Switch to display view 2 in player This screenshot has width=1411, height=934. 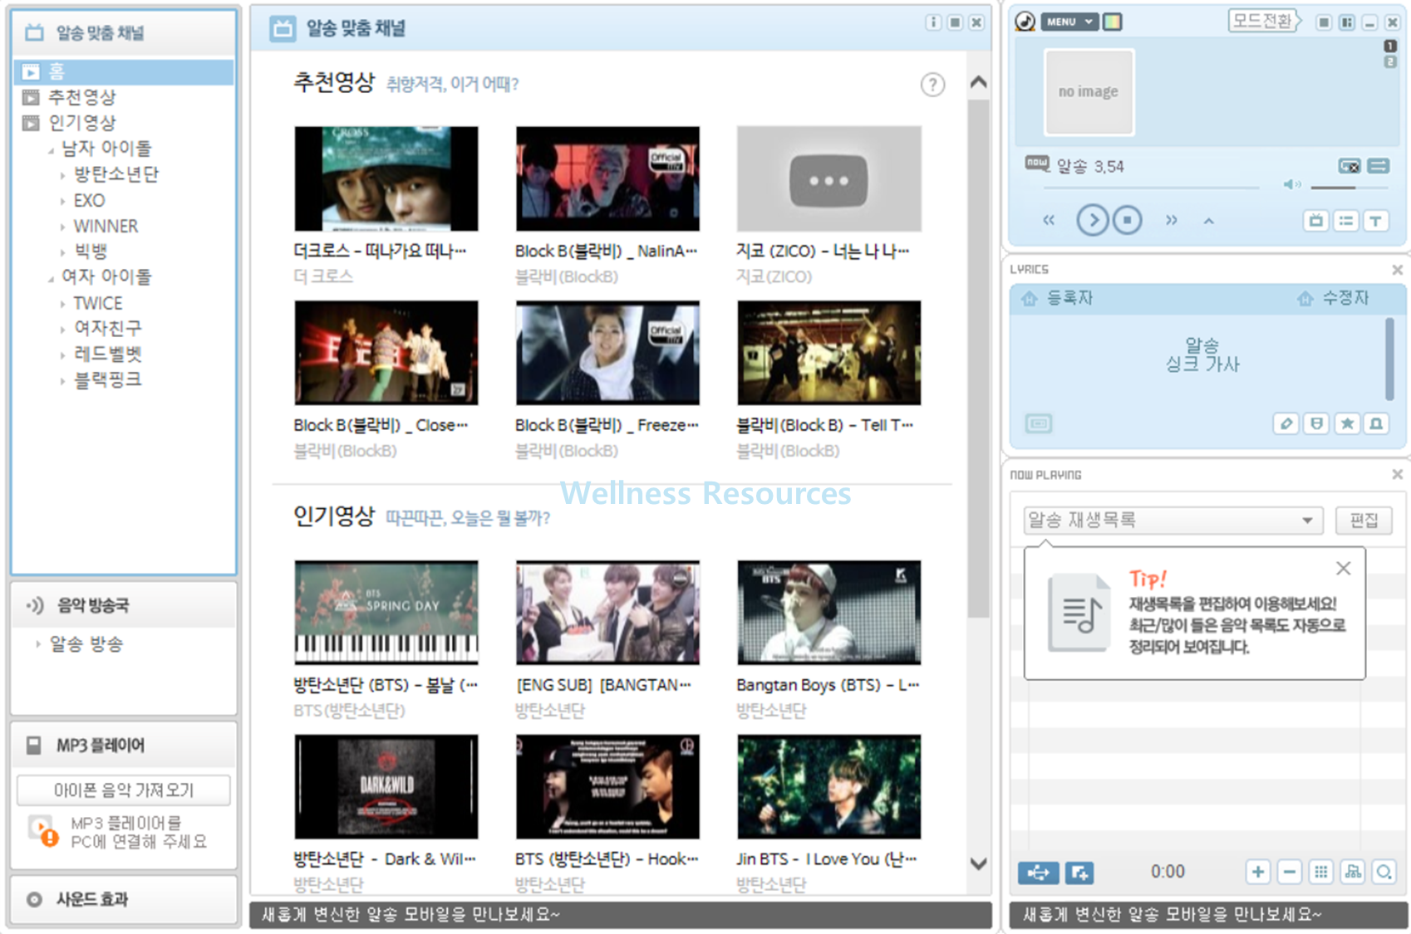tap(1390, 62)
